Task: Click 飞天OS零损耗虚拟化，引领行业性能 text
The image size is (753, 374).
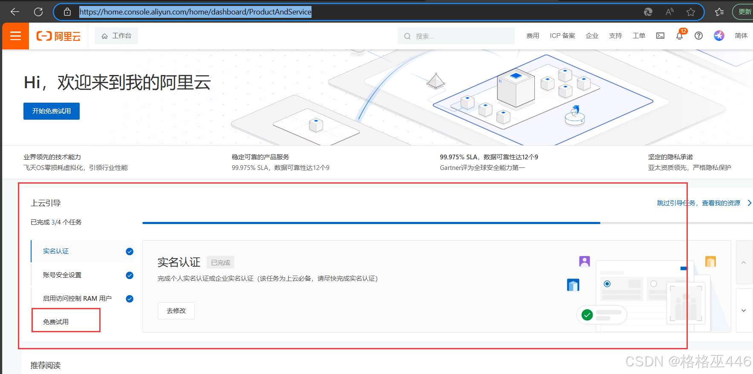Action: pyautogui.click(x=75, y=168)
